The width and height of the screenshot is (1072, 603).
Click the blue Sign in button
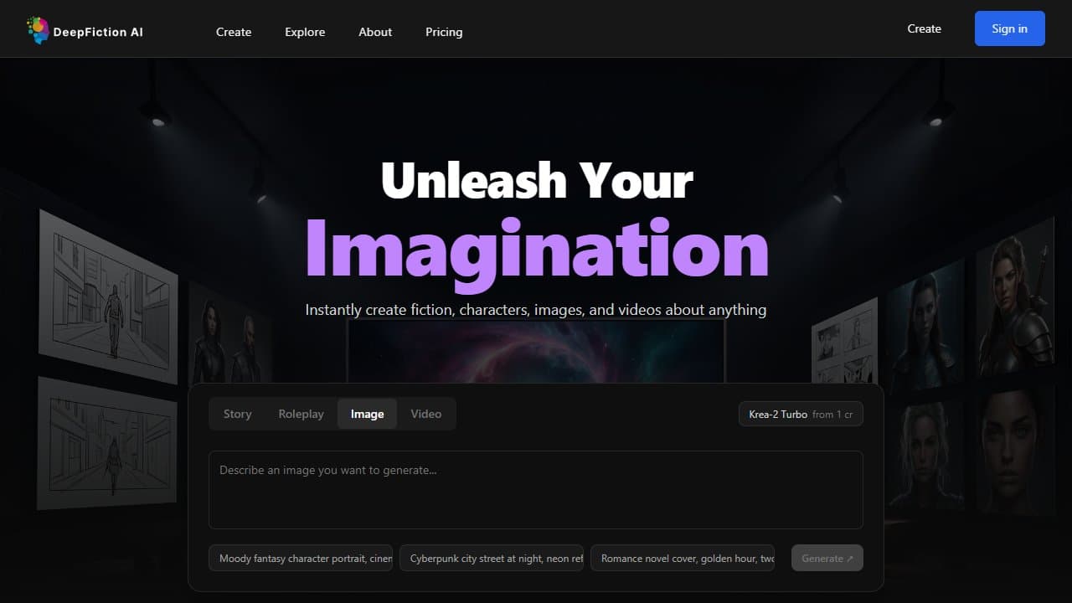[1010, 28]
